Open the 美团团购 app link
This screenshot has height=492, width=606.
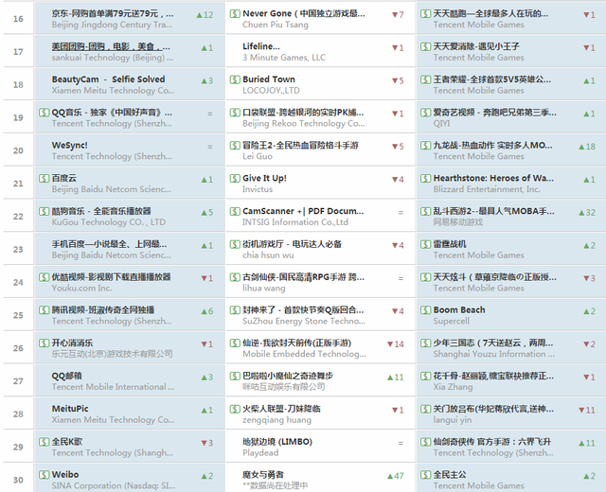tap(111, 46)
